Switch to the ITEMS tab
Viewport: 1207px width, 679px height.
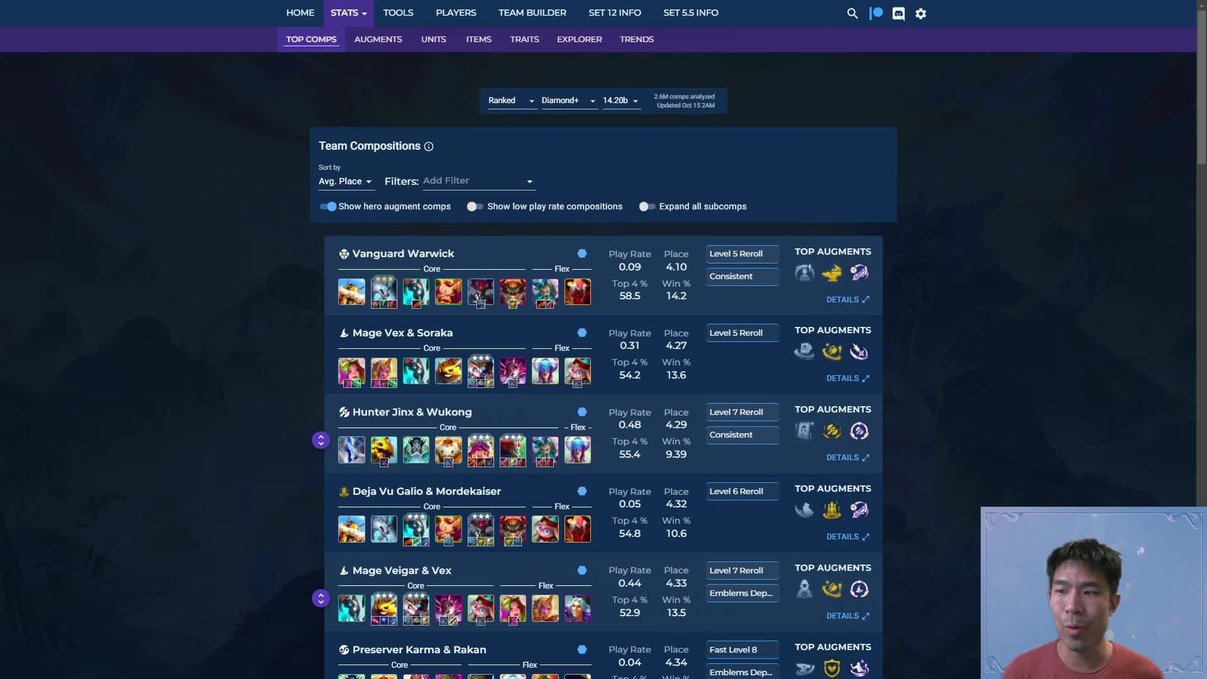[479, 39]
